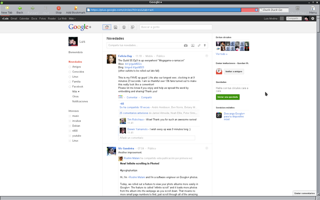Go Back with the green arrow
This screenshot has width=320, height=200.
(x=20, y=10)
